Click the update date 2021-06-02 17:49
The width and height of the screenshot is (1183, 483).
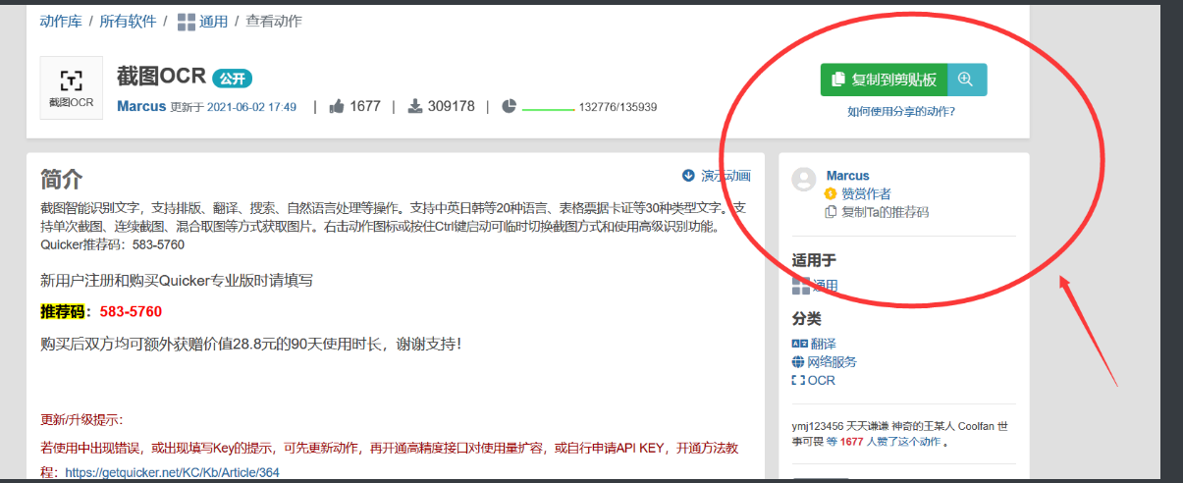click(251, 107)
